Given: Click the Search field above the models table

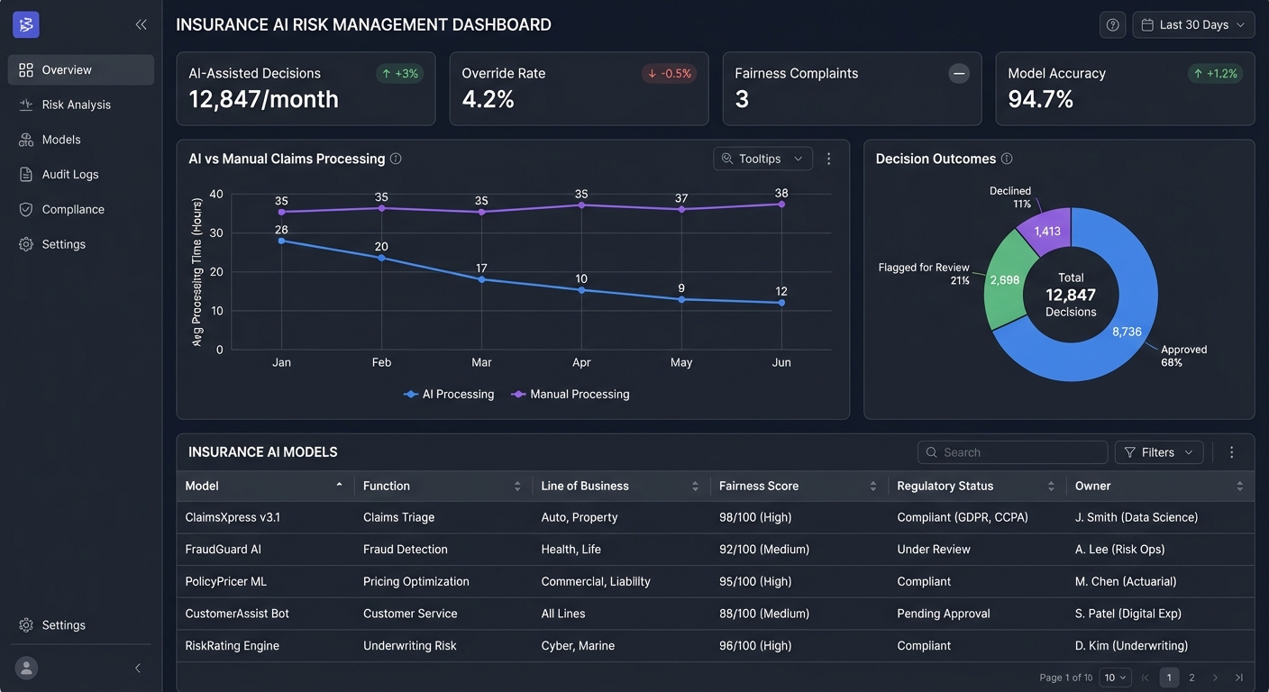Looking at the screenshot, I should (x=1011, y=451).
